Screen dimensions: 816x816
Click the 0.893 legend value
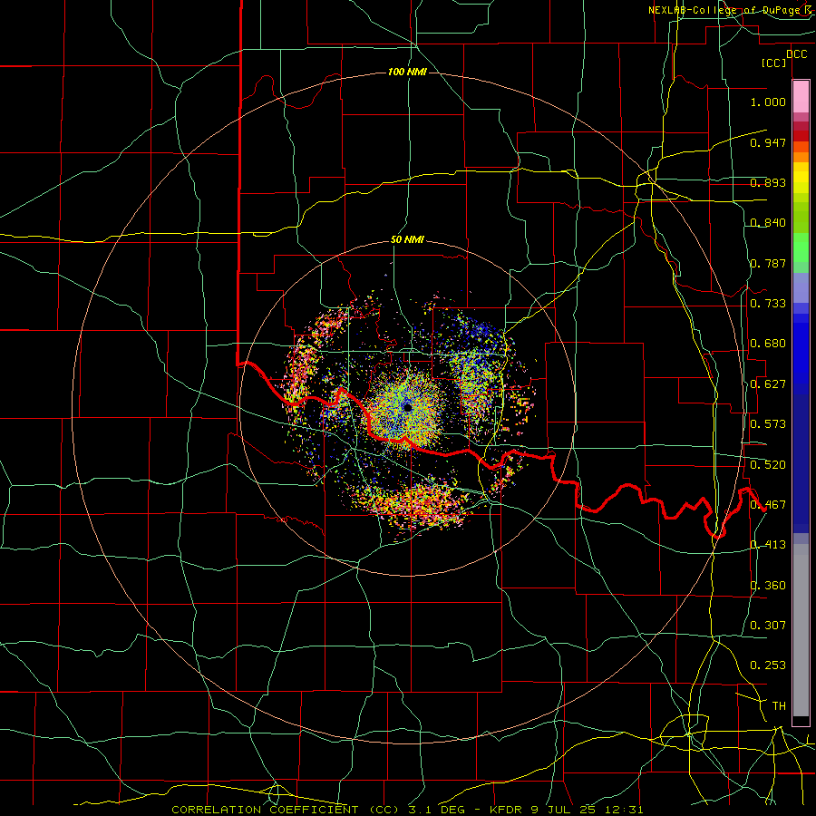768,182
